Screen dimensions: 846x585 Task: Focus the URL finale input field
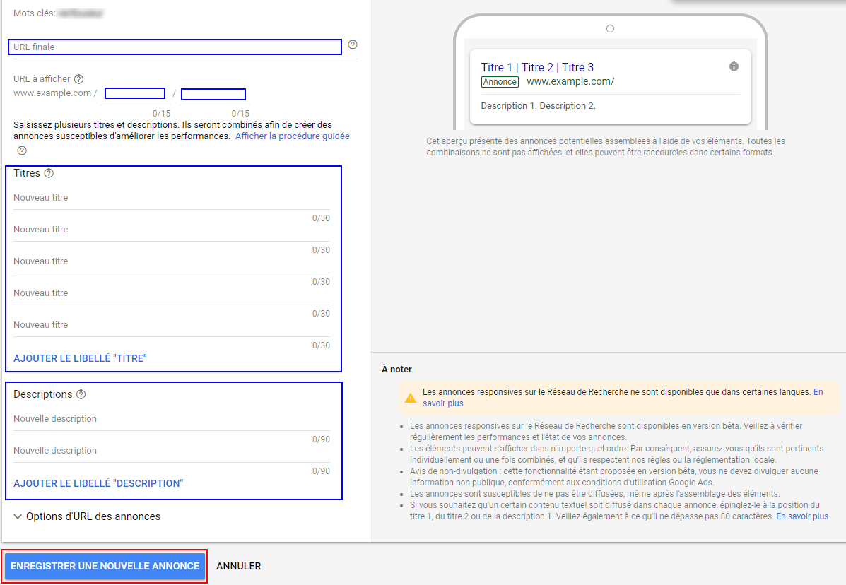pyautogui.click(x=175, y=47)
